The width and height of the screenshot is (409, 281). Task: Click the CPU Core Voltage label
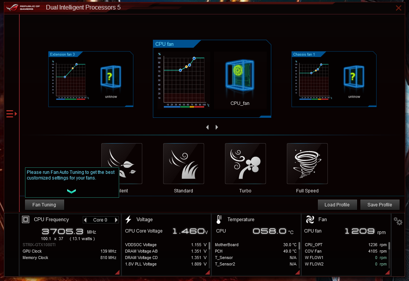click(x=144, y=231)
